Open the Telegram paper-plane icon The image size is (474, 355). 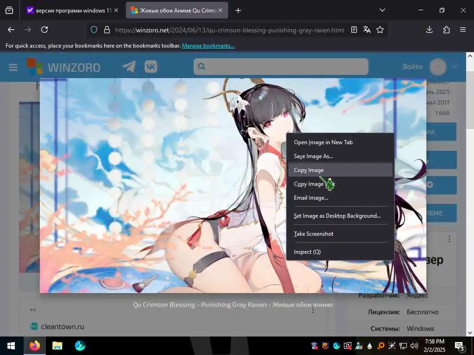pyautogui.click(x=129, y=67)
